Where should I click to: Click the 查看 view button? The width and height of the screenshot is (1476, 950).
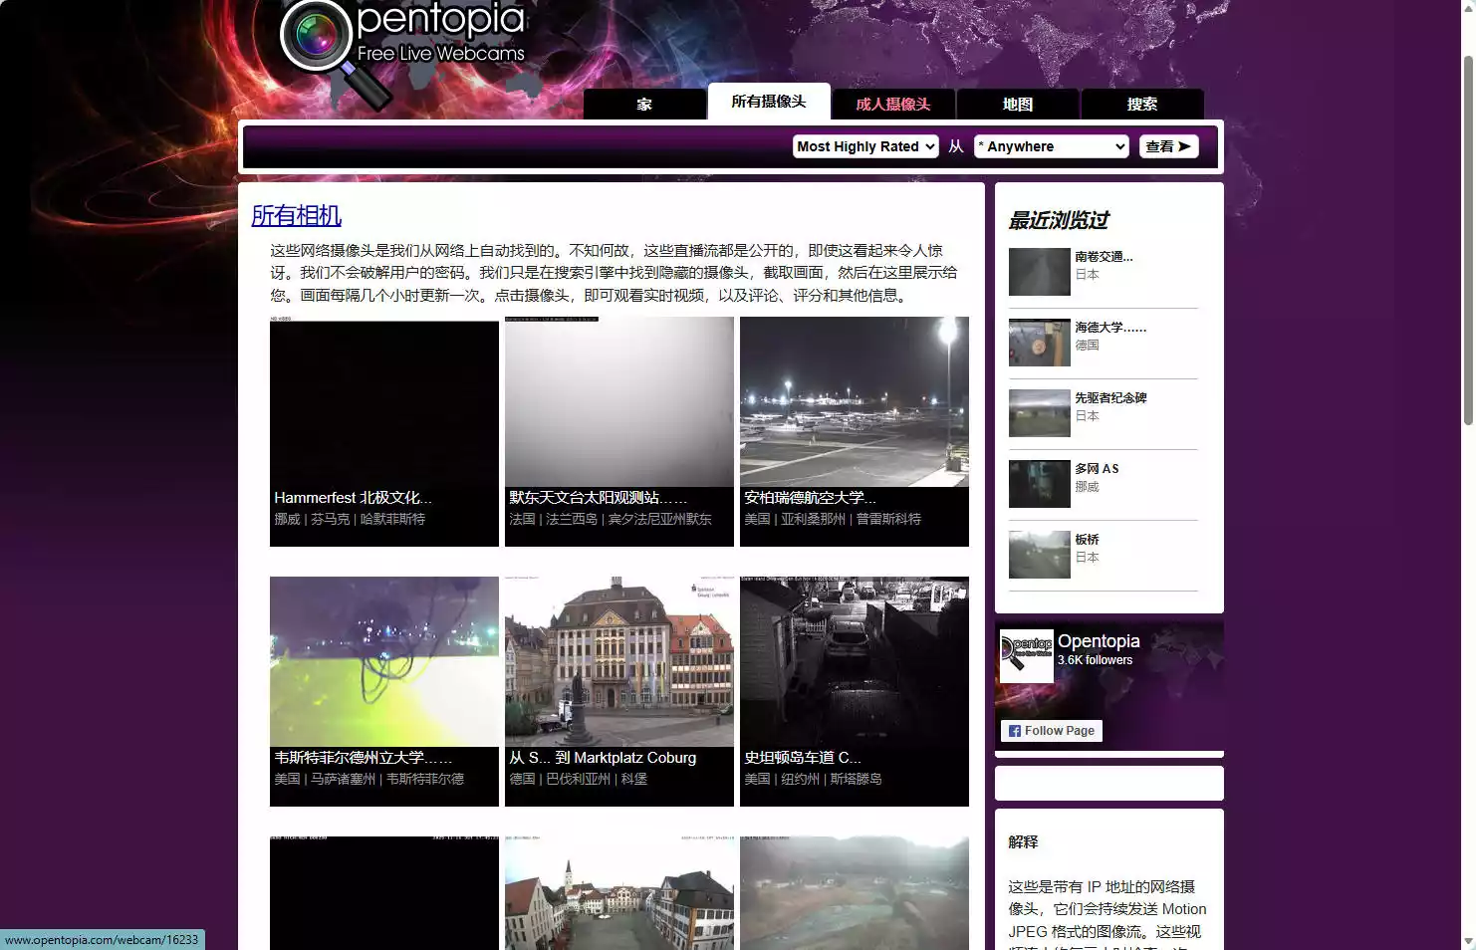click(1168, 146)
